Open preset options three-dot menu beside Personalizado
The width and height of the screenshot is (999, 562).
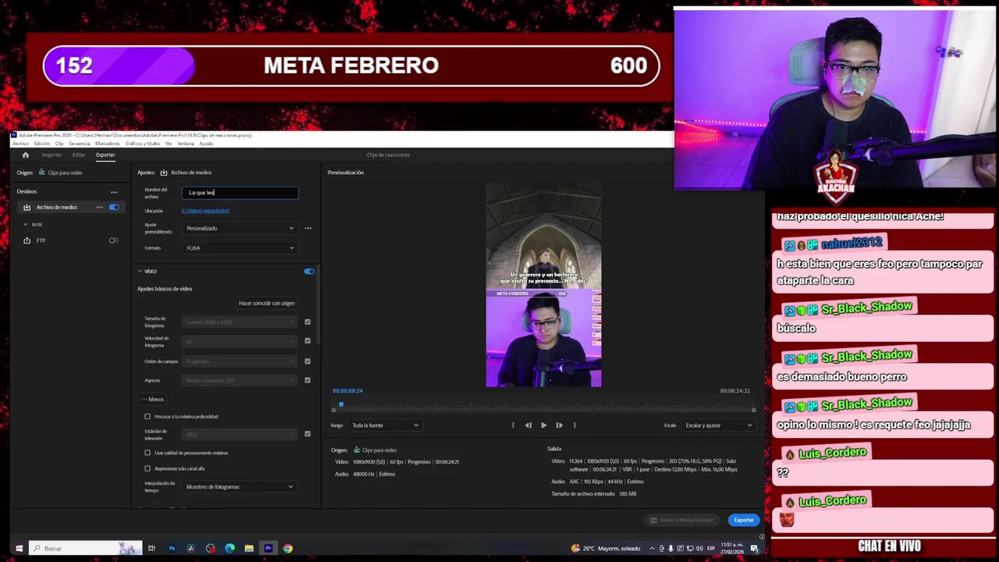pos(308,228)
